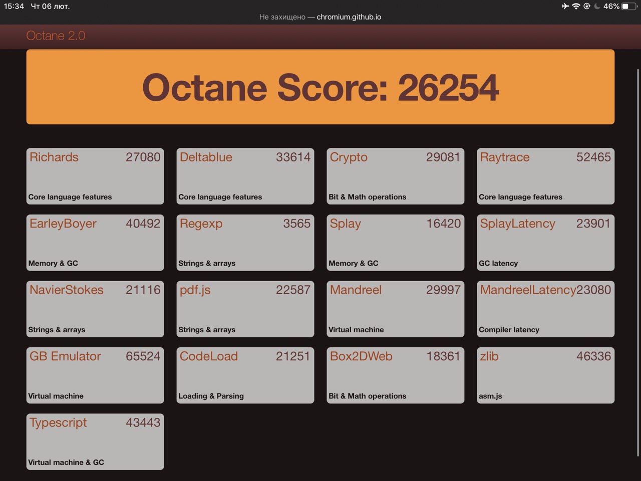Open the Richards benchmark tile
Viewport: 641px width, 481px height.
tap(95, 176)
